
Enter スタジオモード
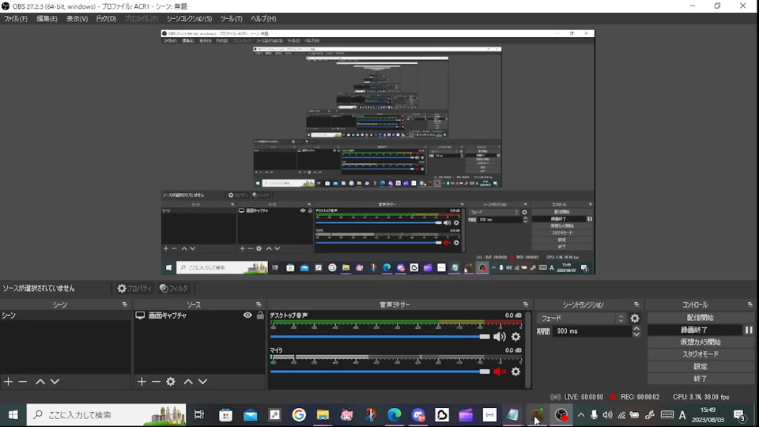pos(700,354)
